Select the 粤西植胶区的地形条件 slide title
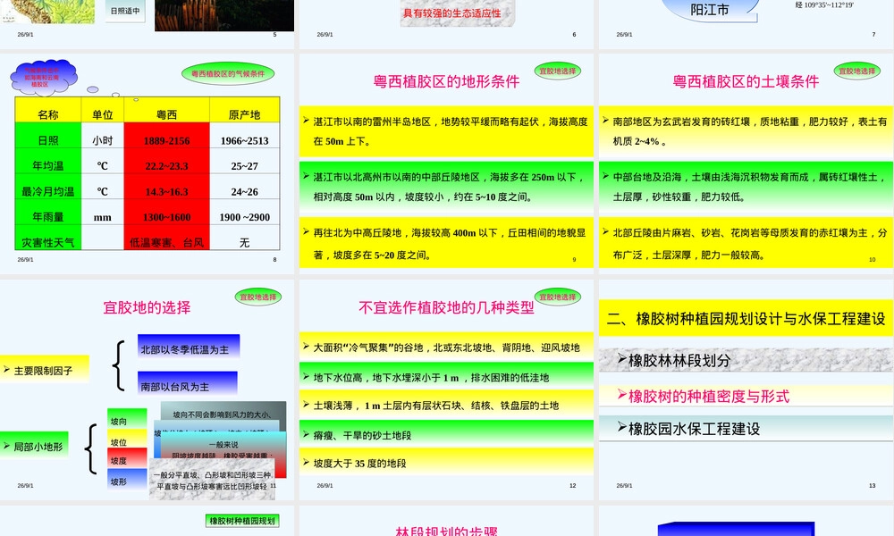The image size is (894, 536). [446, 81]
